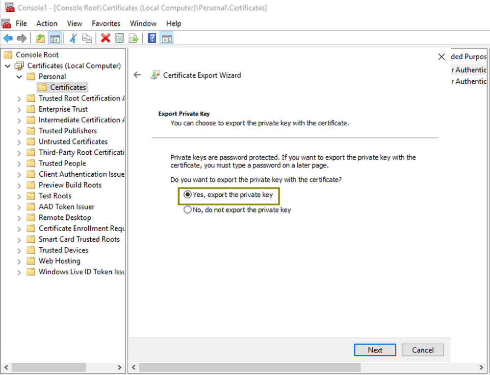Go back using the wizard back arrow
Image resolution: width=490 pixels, height=375 pixels.
137,75
